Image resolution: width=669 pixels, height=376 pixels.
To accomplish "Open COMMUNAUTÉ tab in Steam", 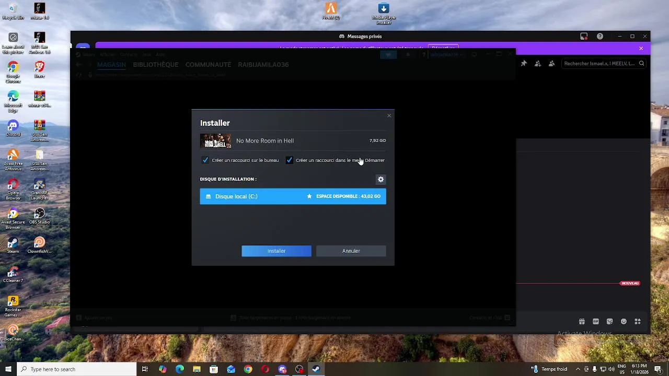I will click(208, 65).
